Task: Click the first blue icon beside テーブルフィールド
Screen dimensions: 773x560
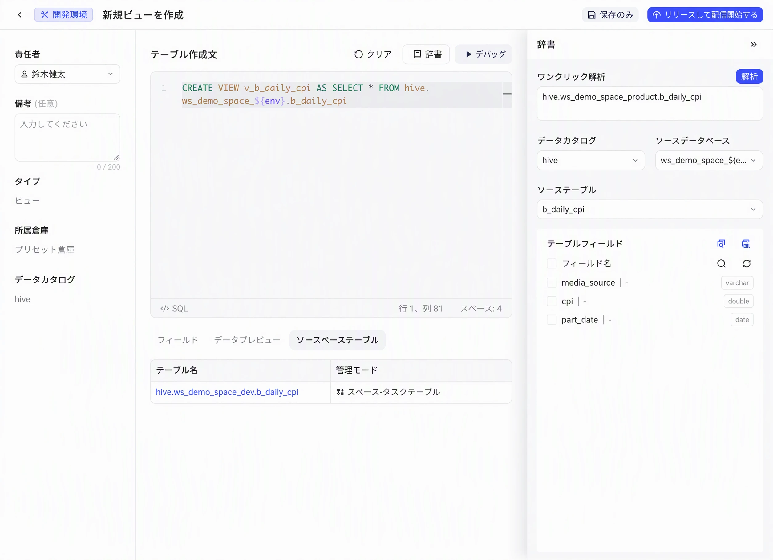Action: pyautogui.click(x=721, y=244)
